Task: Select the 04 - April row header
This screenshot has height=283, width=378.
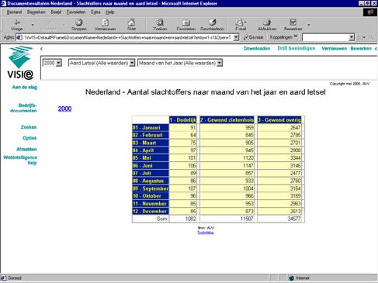Action: coord(151,150)
